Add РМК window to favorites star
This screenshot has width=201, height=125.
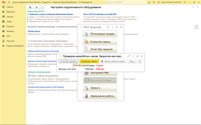(81, 27)
